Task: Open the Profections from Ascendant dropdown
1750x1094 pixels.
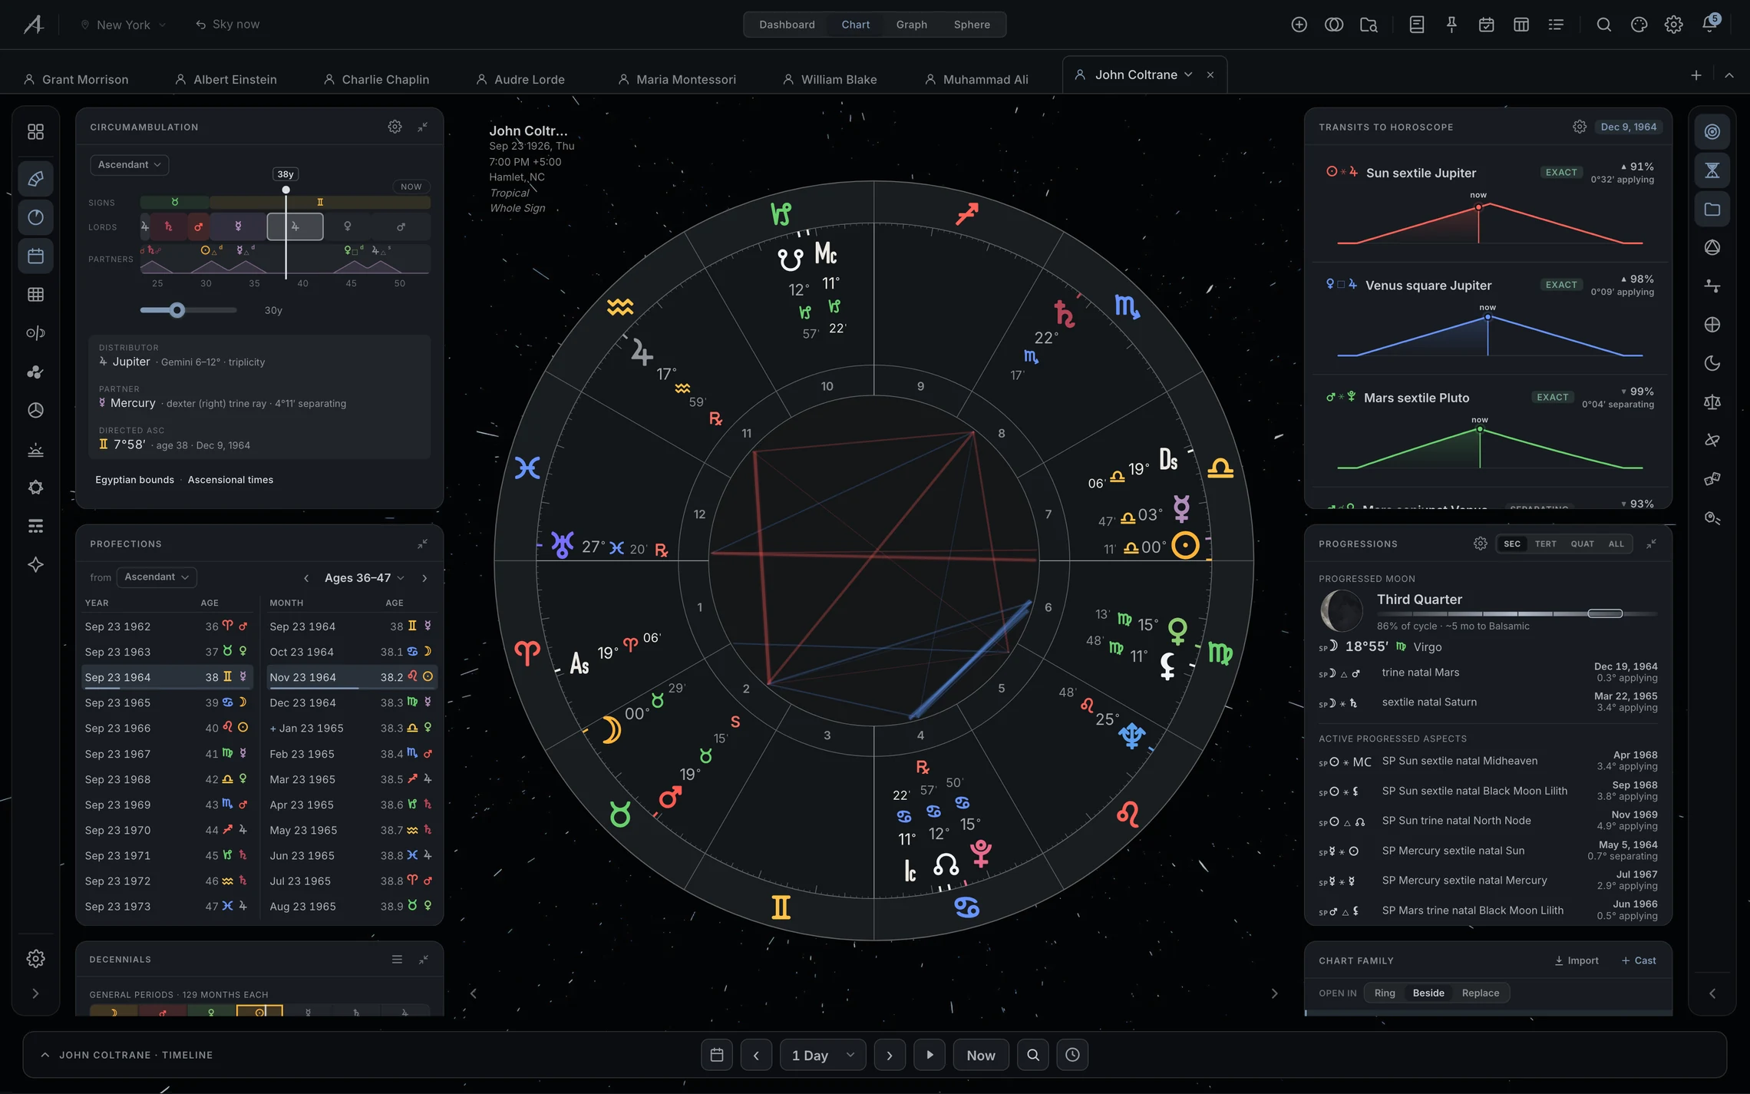Action: point(157,577)
